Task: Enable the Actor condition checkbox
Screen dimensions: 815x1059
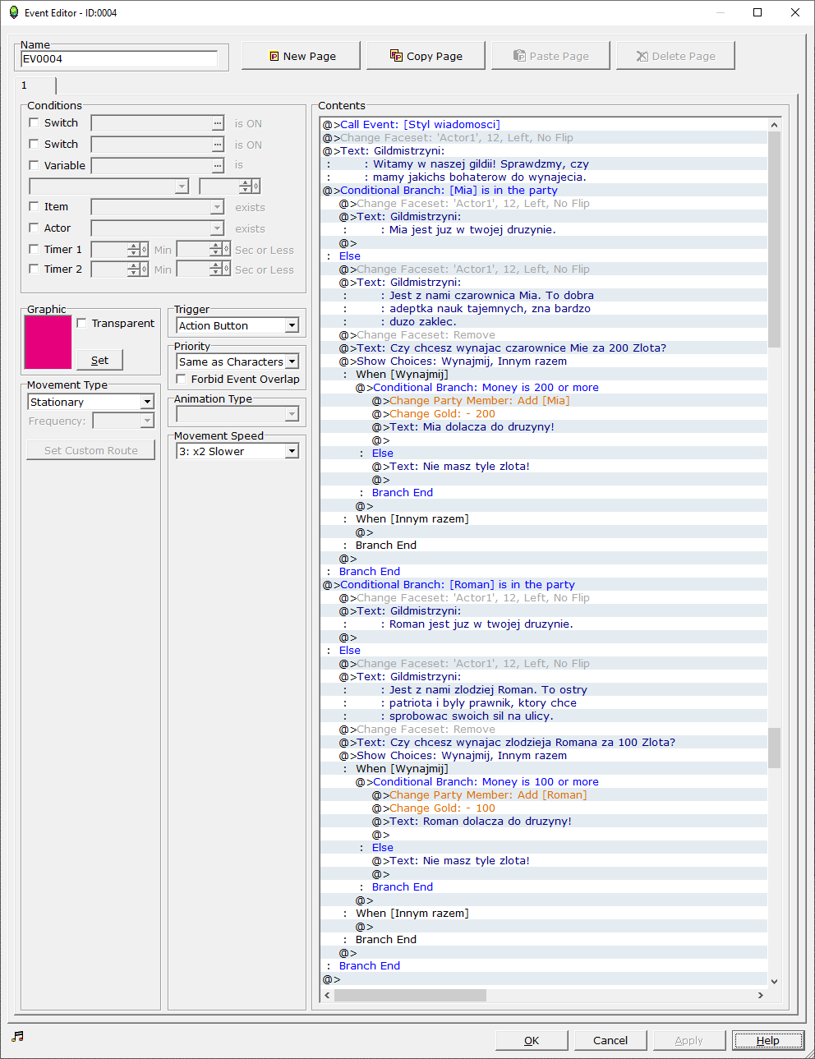Action: click(x=34, y=228)
